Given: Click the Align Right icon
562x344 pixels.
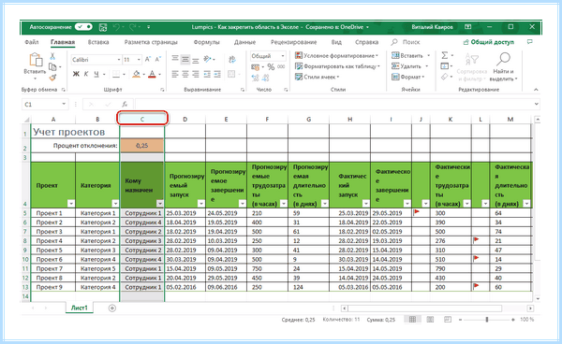Looking at the screenshot, I should pos(196,74).
